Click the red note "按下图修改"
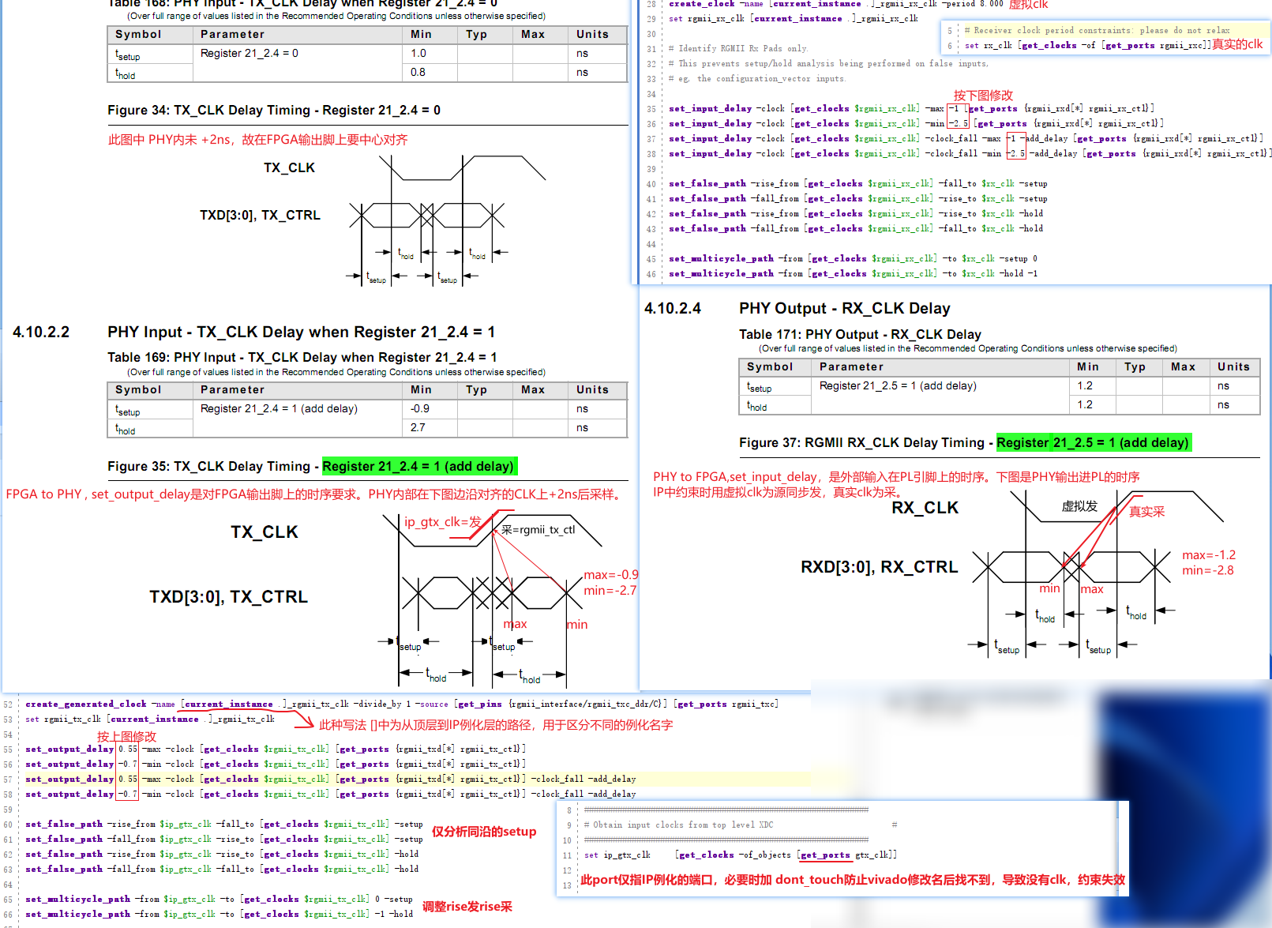1272x928 pixels. [982, 96]
